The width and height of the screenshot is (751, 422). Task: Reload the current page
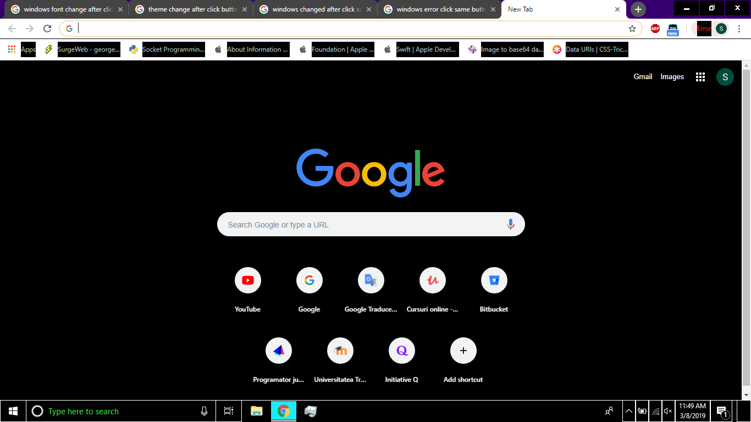click(47, 29)
